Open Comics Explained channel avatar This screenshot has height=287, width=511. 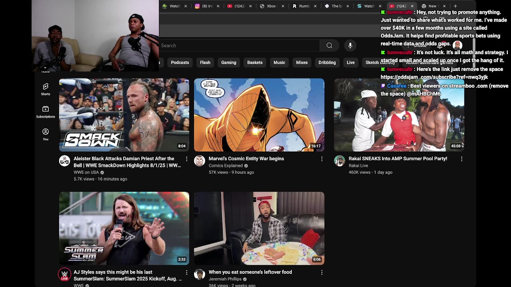tap(200, 161)
